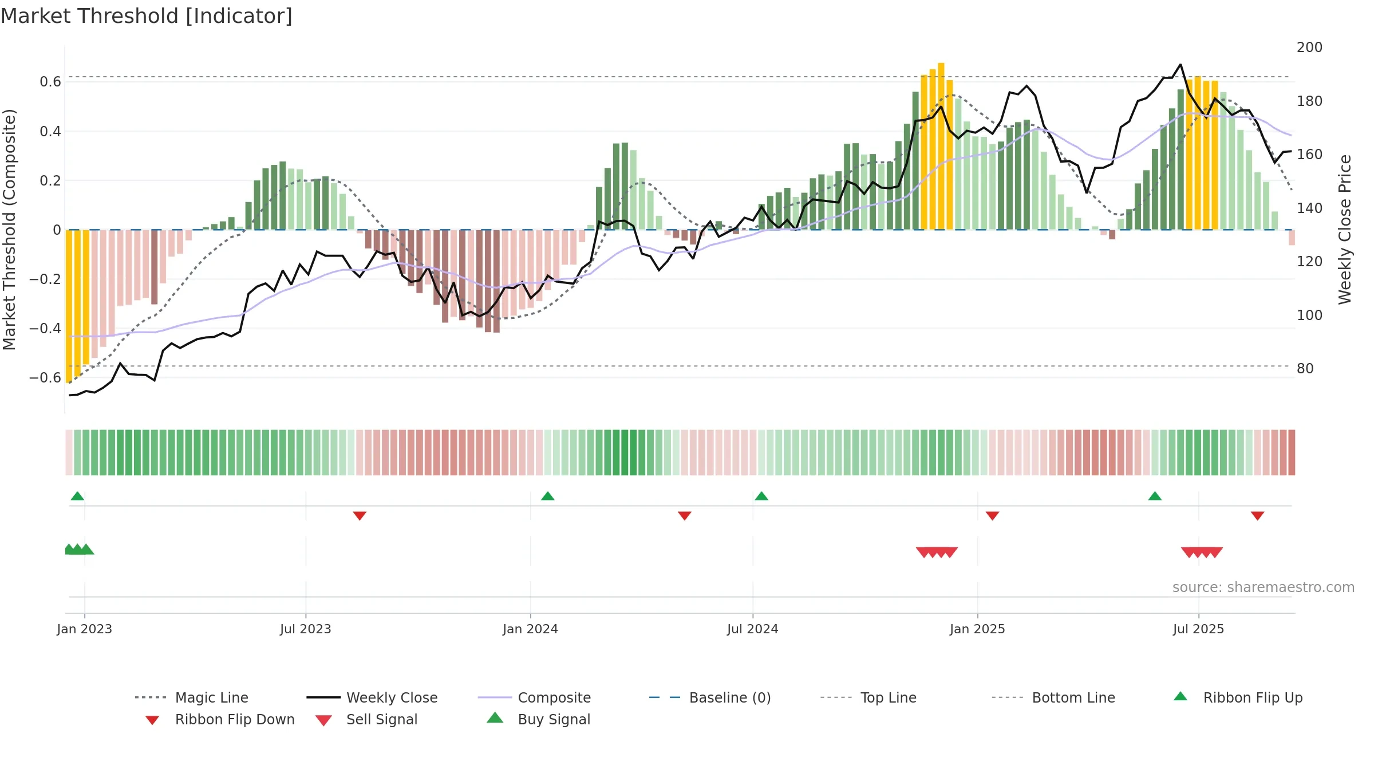The height and width of the screenshot is (773, 1374).
Task: Click the Market Threshold [Indicator] chart title
Action: (x=147, y=16)
